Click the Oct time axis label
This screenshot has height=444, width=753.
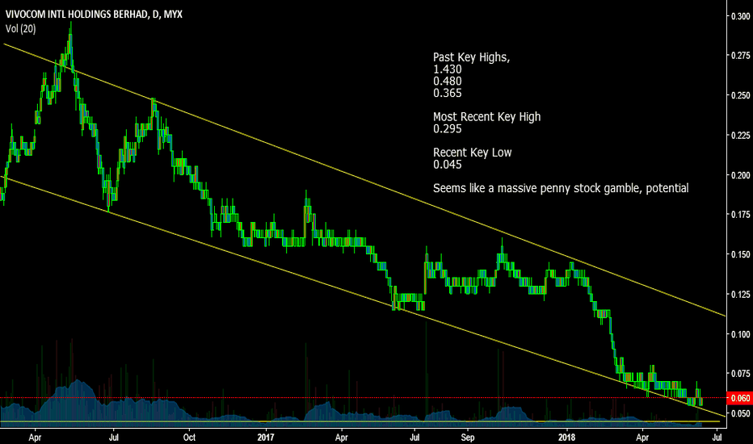click(190, 438)
